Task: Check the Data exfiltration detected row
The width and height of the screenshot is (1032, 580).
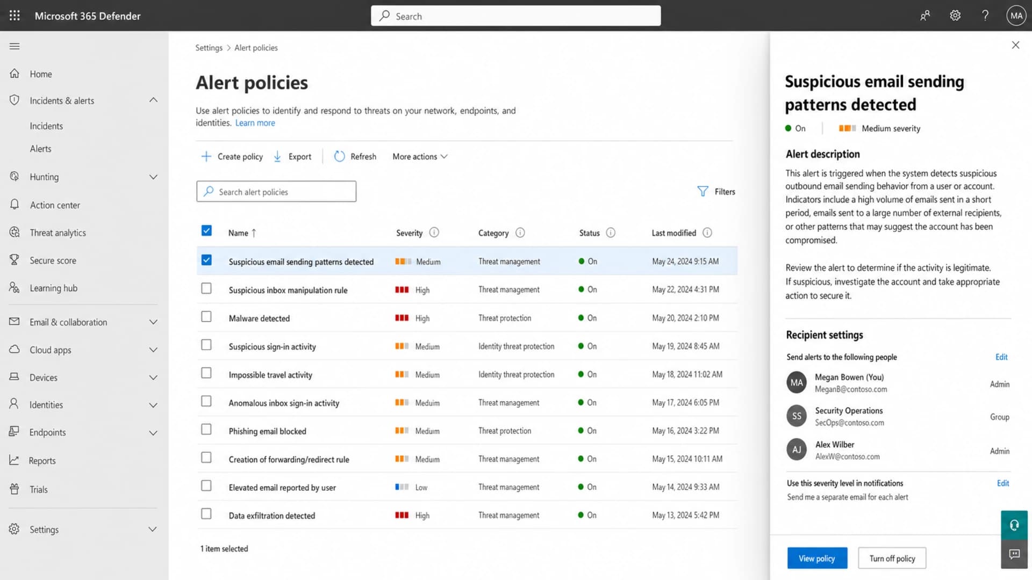Action: 206,514
